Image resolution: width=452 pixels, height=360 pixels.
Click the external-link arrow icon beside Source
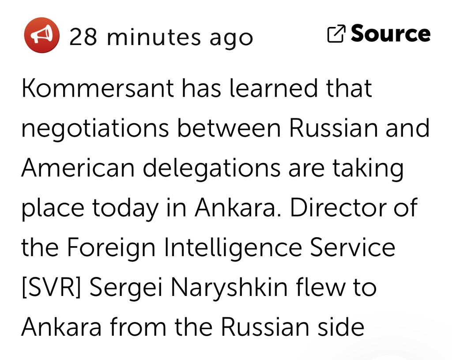(335, 34)
